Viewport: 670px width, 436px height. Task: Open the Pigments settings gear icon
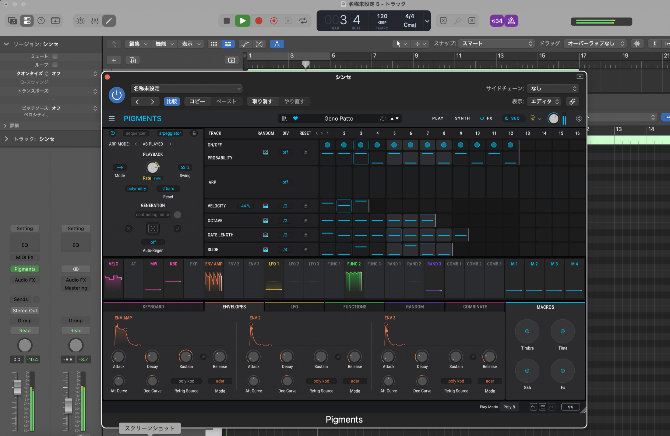[x=579, y=119]
